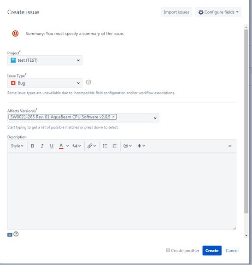The image size is (252, 265).
Task: Toggle bold formatting in Description toolbar
Action: coord(33,146)
